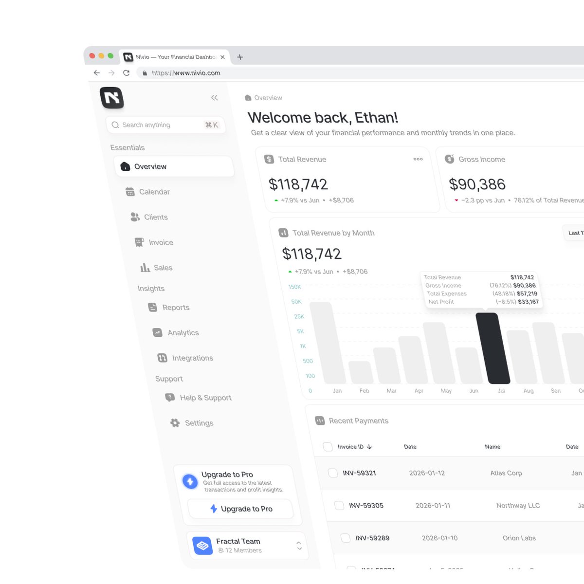584x584 pixels.
Task: Open Calendar from the sidebar
Action: (x=148, y=192)
